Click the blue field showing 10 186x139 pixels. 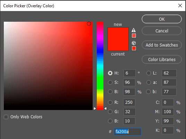point(129,121)
